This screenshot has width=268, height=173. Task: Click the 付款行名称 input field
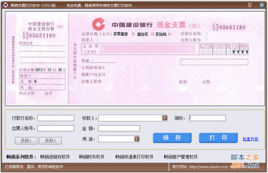coord(56,118)
